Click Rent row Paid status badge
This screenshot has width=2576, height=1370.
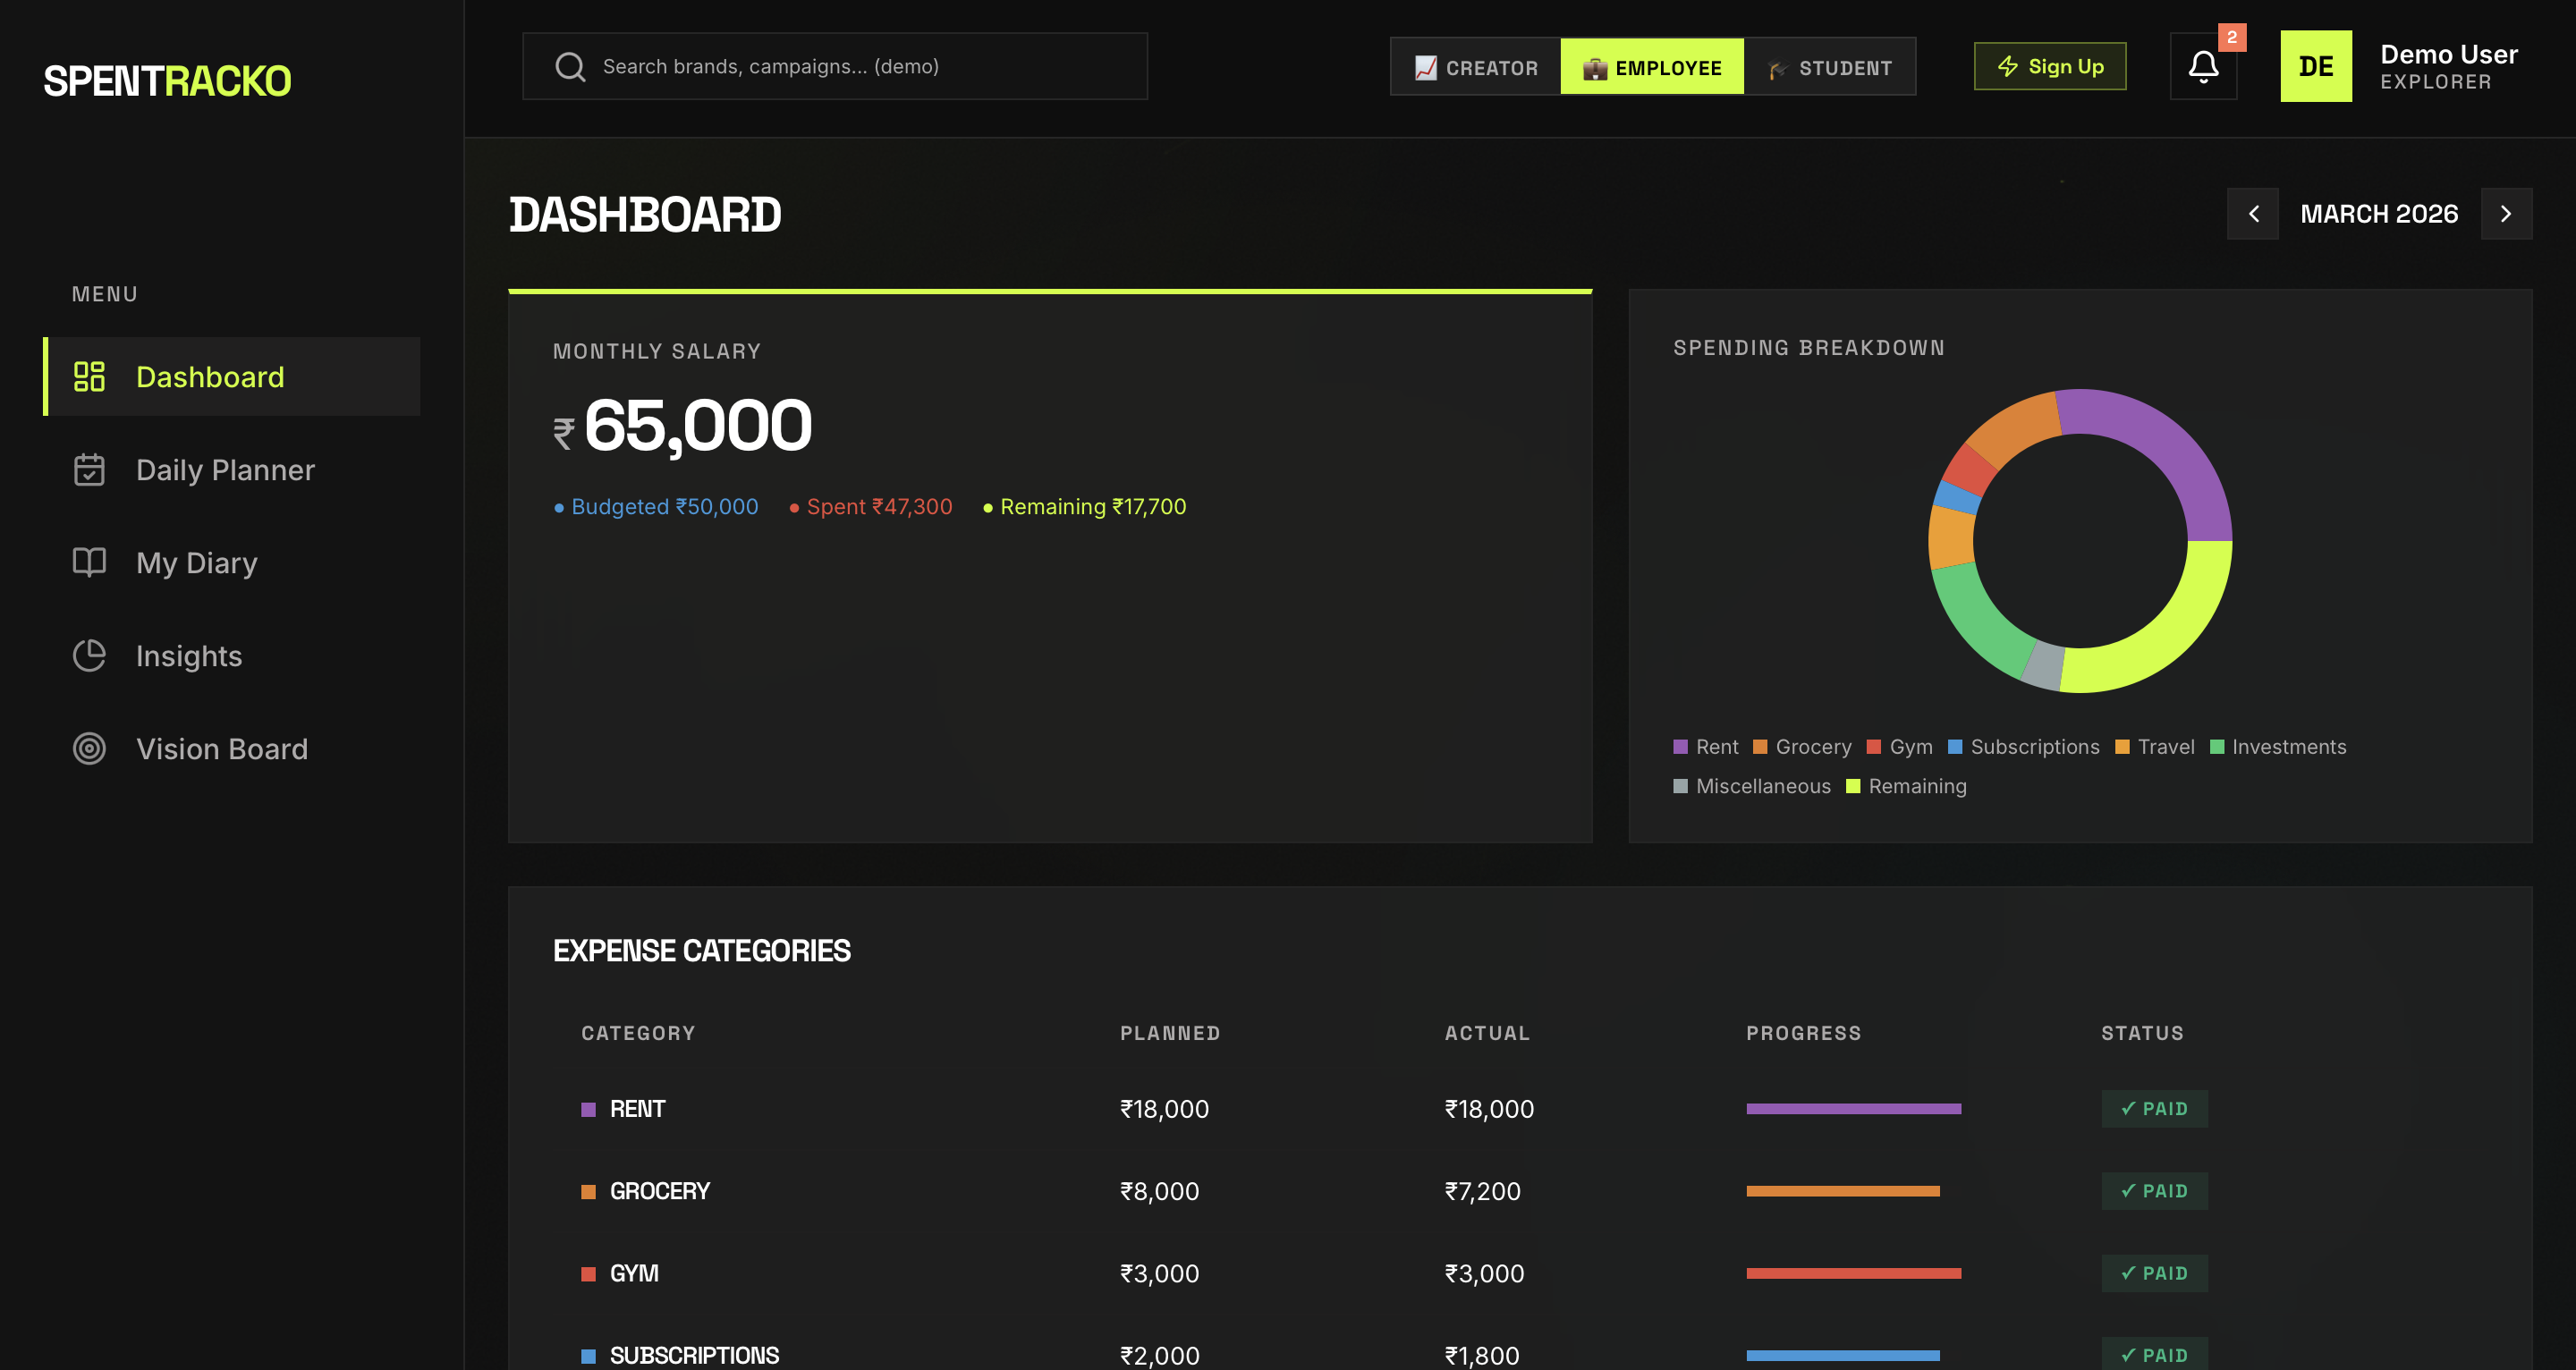tap(2154, 1108)
